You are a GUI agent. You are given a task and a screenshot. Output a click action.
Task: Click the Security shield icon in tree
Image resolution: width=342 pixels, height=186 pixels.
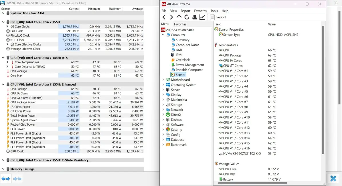(x=168, y=130)
